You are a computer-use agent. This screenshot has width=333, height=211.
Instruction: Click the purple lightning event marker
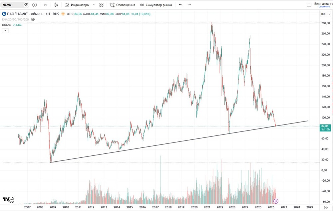click(276, 201)
